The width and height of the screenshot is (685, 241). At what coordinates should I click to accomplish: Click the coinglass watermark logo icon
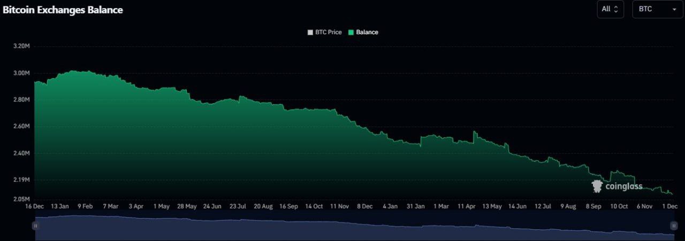tap(597, 186)
